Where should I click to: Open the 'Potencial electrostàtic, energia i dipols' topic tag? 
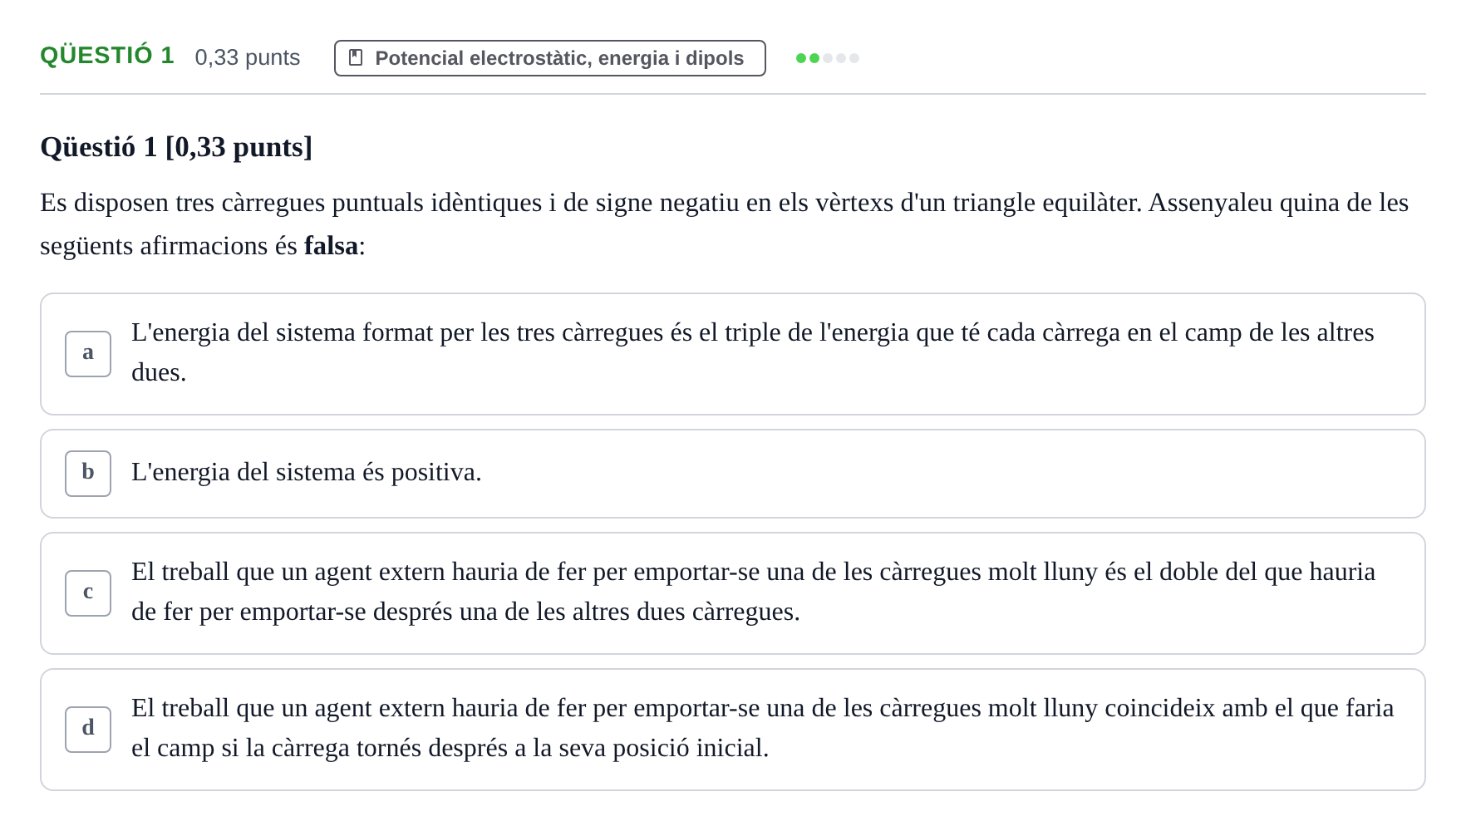(x=549, y=58)
